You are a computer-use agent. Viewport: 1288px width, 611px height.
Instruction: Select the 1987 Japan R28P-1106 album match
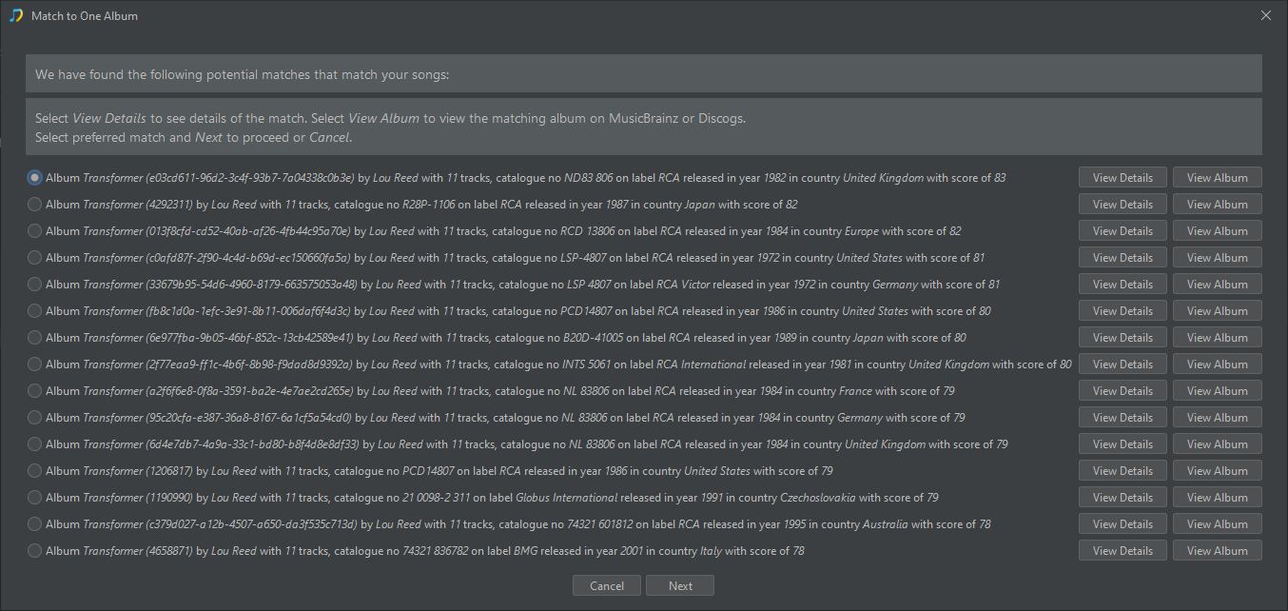(35, 205)
